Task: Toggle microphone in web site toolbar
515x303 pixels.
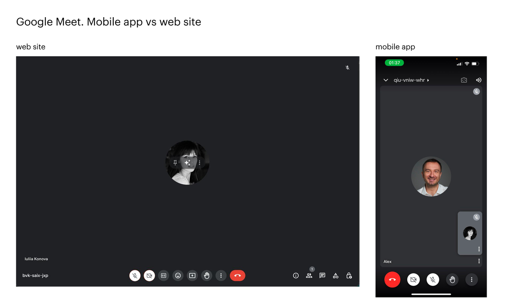Action: pos(135,276)
